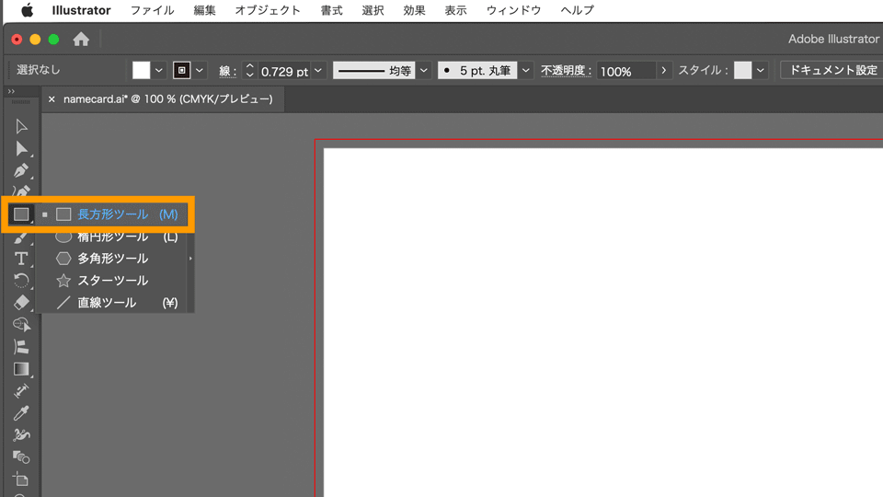883x497 pixels.
Task: Open the Illustrator application menu
Action: click(x=81, y=10)
